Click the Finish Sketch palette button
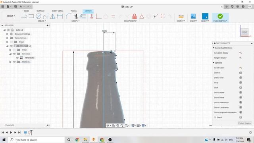The image size is (254, 143). pos(244,123)
